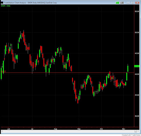141x136 pixels.
Task: Click the Oct label on time axis
Action: 101,129
